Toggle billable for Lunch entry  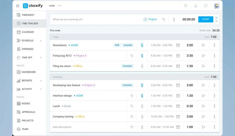[142, 106]
